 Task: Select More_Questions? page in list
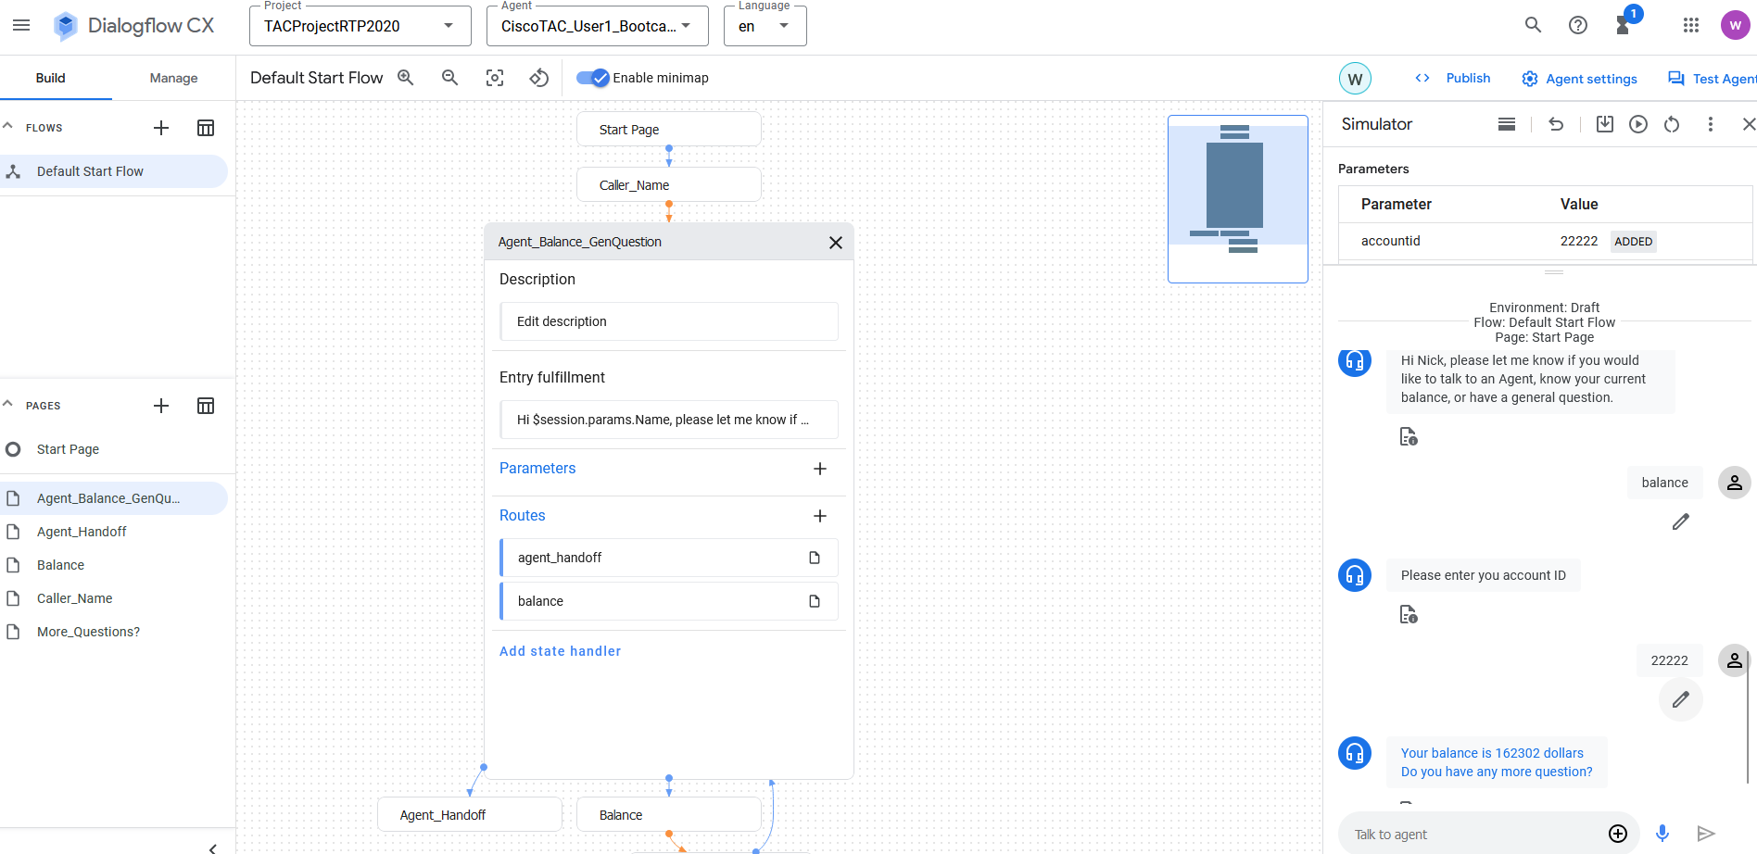(x=113, y=632)
